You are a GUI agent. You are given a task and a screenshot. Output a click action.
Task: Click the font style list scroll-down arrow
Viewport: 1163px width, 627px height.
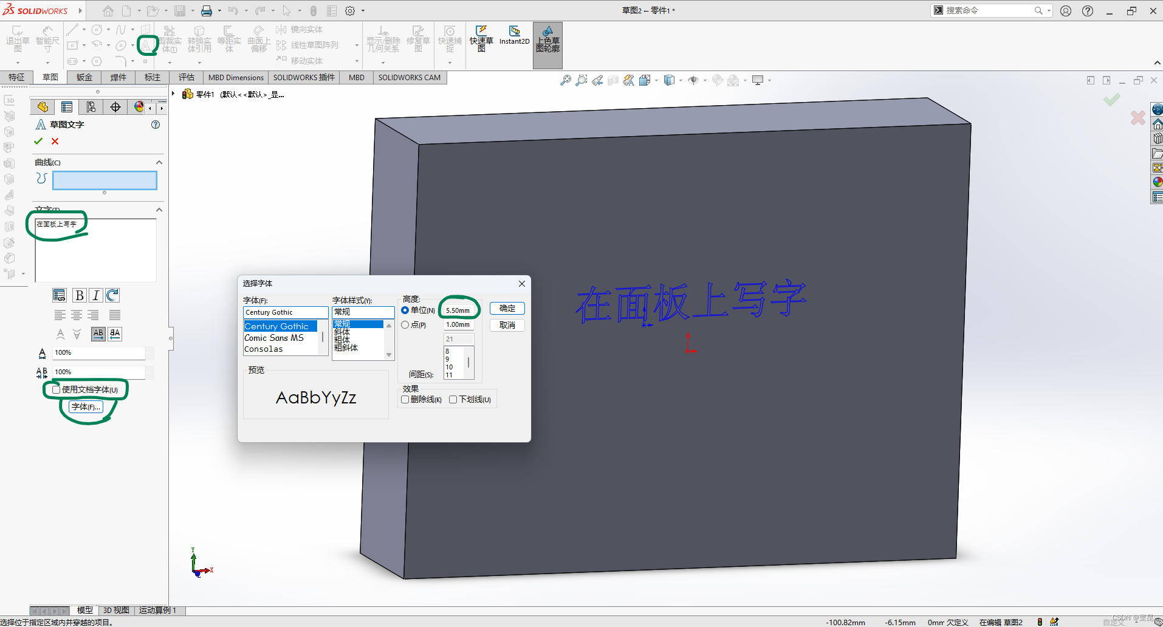[389, 355]
